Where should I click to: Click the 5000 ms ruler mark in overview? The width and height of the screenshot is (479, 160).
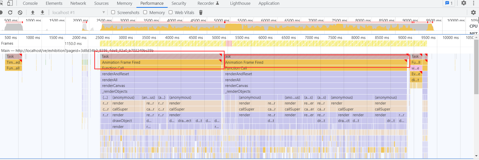click(x=222, y=20)
